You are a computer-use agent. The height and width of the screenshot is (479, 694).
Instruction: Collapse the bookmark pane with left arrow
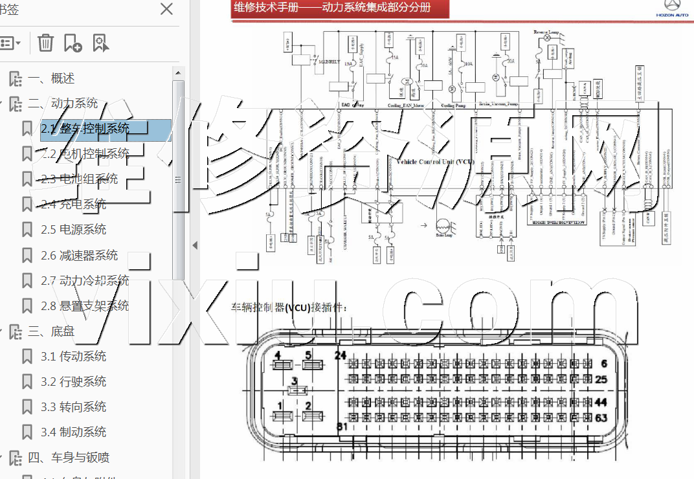[x=195, y=245]
